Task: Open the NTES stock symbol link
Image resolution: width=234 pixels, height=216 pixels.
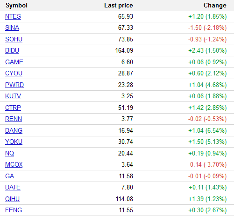Action: click(x=13, y=16)
